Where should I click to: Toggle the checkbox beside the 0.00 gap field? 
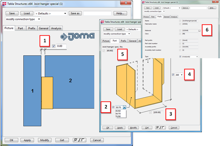click(x=53, y=46)
